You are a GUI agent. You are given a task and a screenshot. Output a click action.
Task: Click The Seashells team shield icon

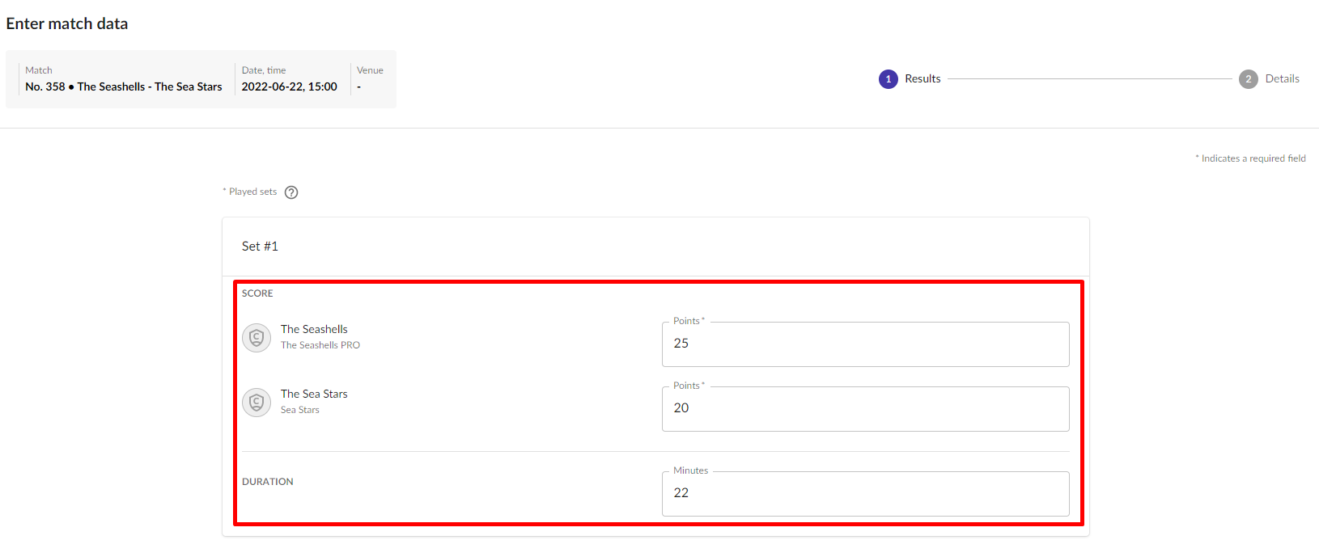(x=257, y=337)
